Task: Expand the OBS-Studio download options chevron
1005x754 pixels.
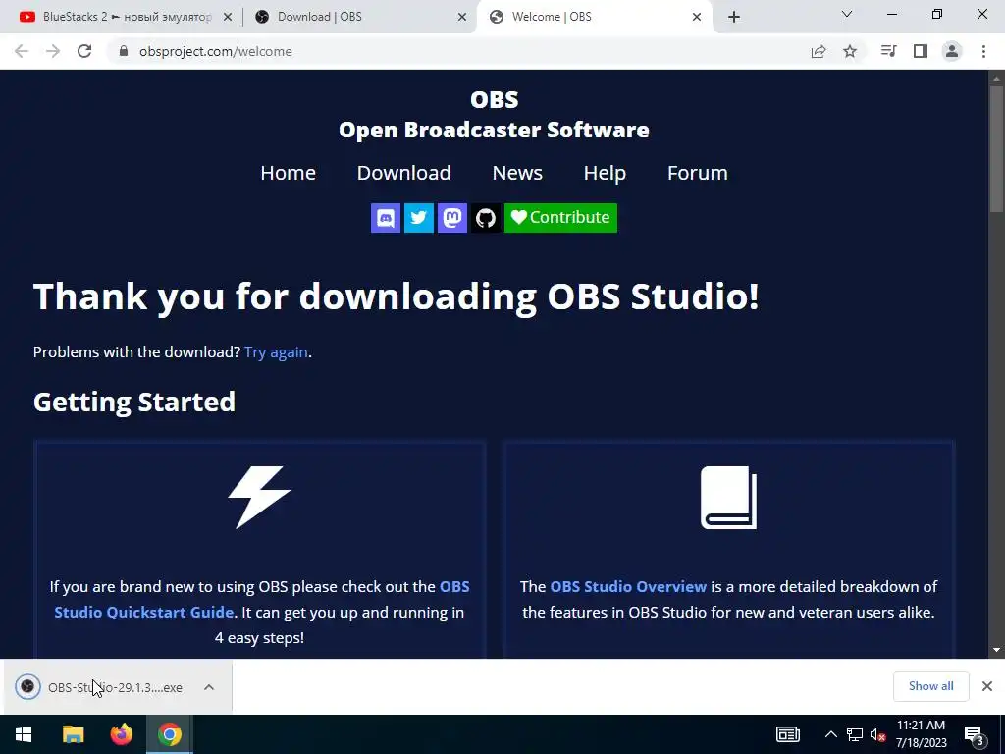Action: pos(209,687)
